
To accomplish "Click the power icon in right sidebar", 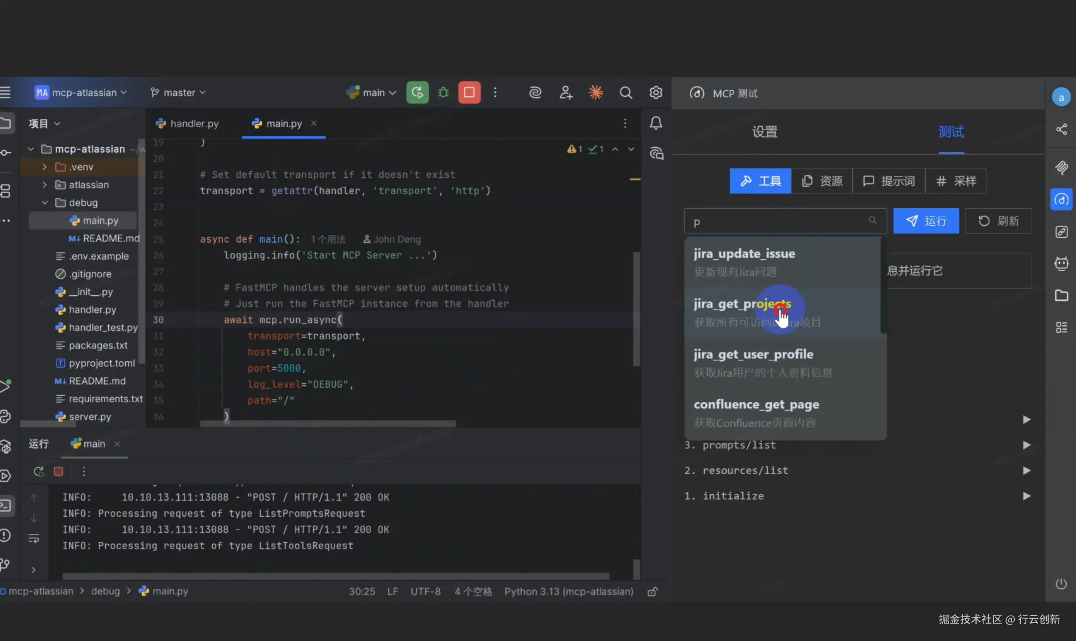I will (x=1061, y=584).
